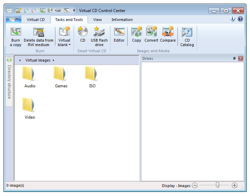Click the 0 image(s) status text
The height and width of the screenshot is (196, 250).
pyautogui.click(x=15, y=185)
